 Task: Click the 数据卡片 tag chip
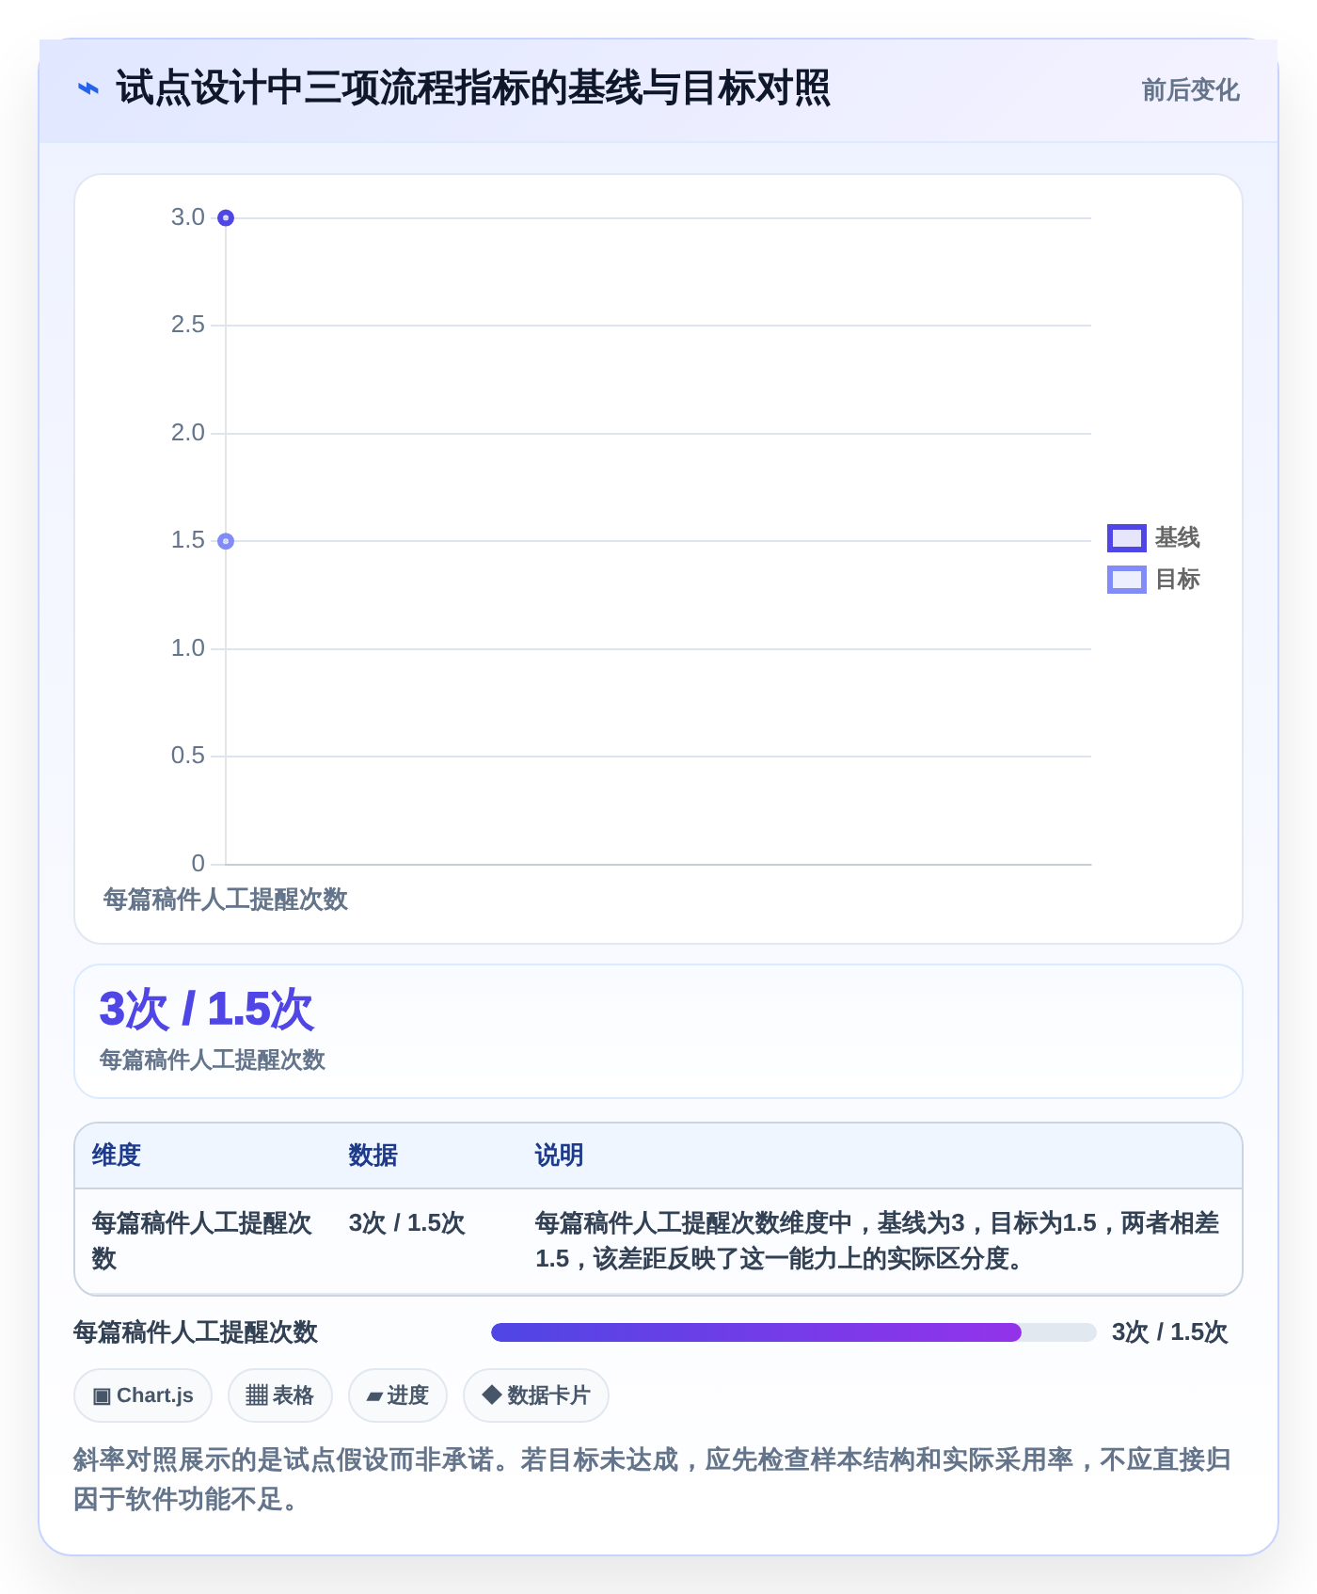[x=536, y=1395]
